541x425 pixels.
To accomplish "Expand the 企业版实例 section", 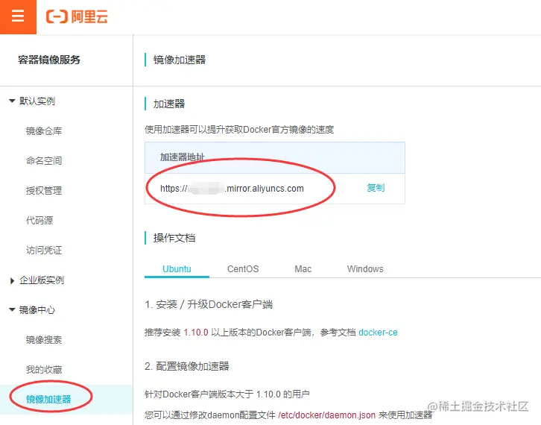I will coord(12,280).
